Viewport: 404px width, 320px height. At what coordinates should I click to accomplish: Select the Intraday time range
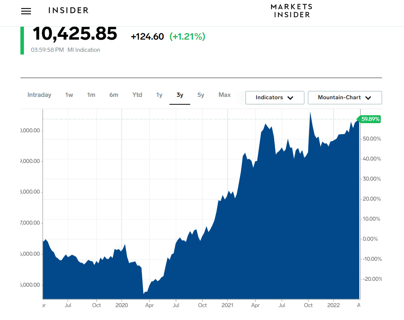click(x=39, y=95)
